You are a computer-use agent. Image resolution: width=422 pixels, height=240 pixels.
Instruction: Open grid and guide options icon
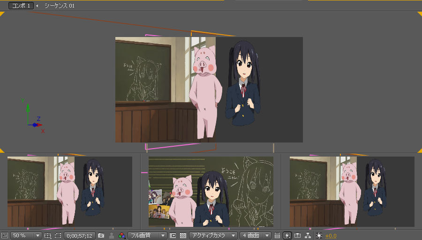click(48, 235)
